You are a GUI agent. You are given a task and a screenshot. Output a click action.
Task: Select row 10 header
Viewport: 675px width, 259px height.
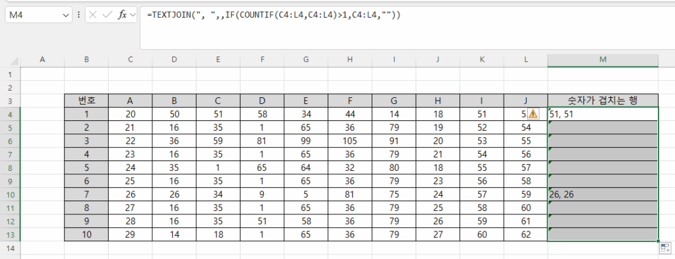click(x=11, y=195)
